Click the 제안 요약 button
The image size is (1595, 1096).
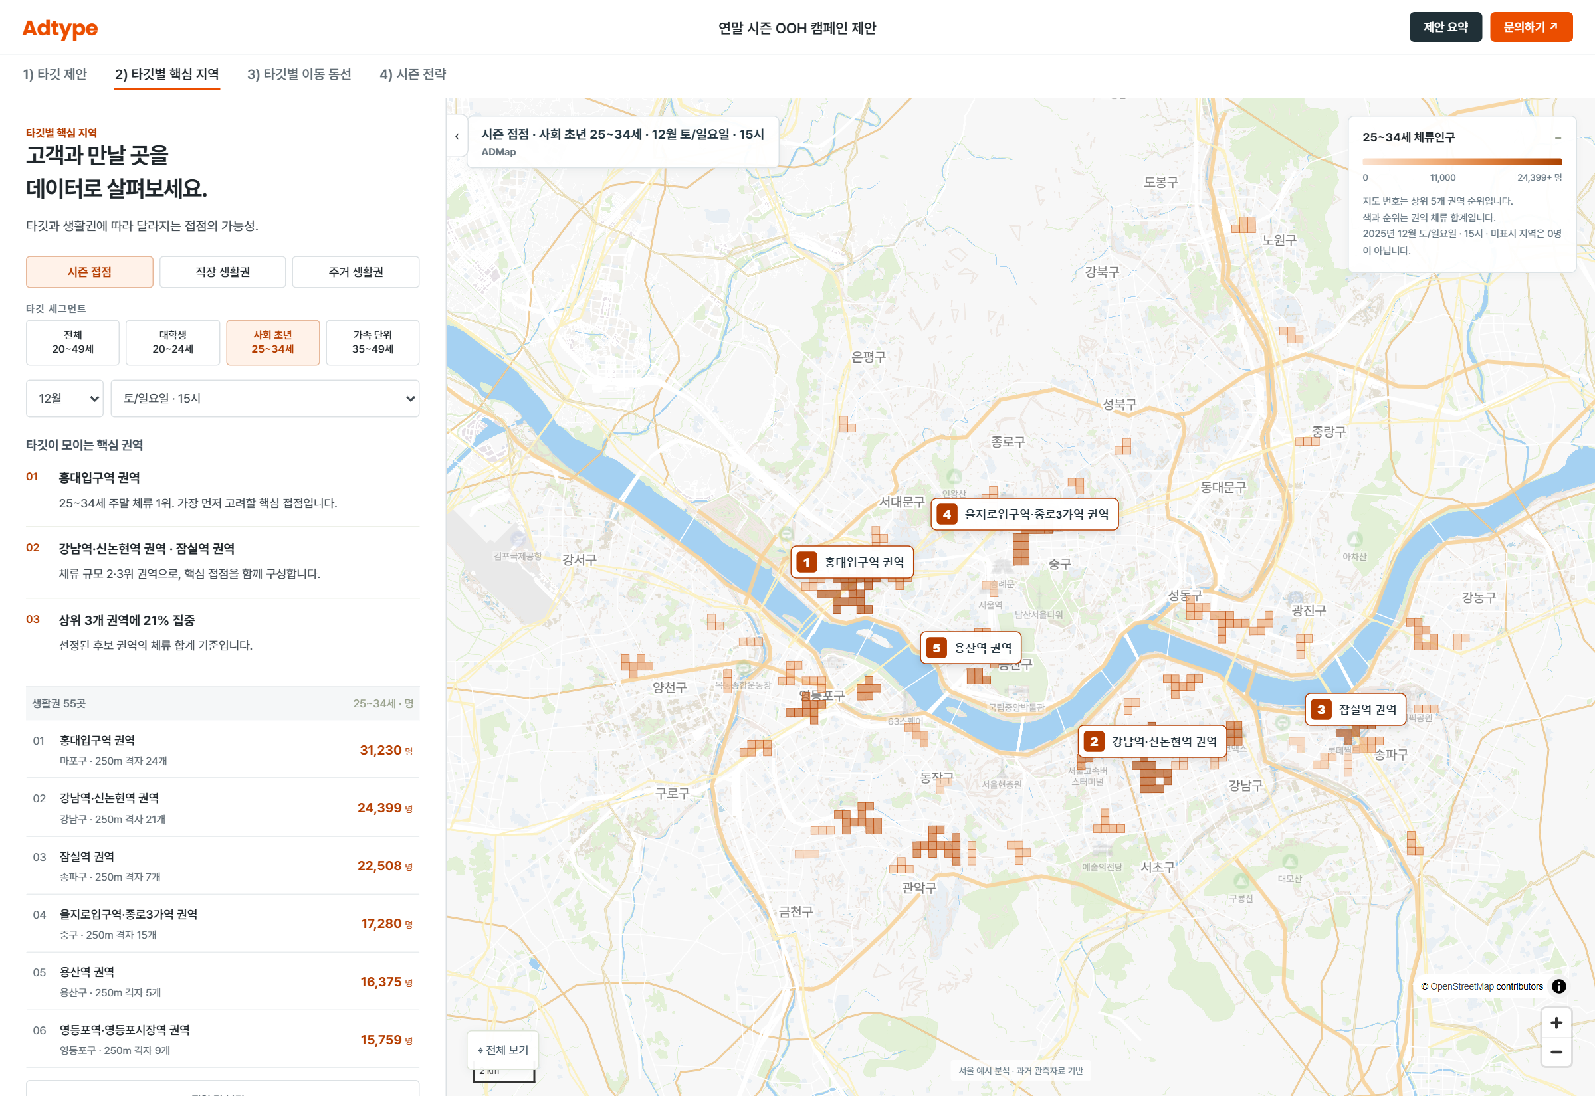[x=1445, y=27]
